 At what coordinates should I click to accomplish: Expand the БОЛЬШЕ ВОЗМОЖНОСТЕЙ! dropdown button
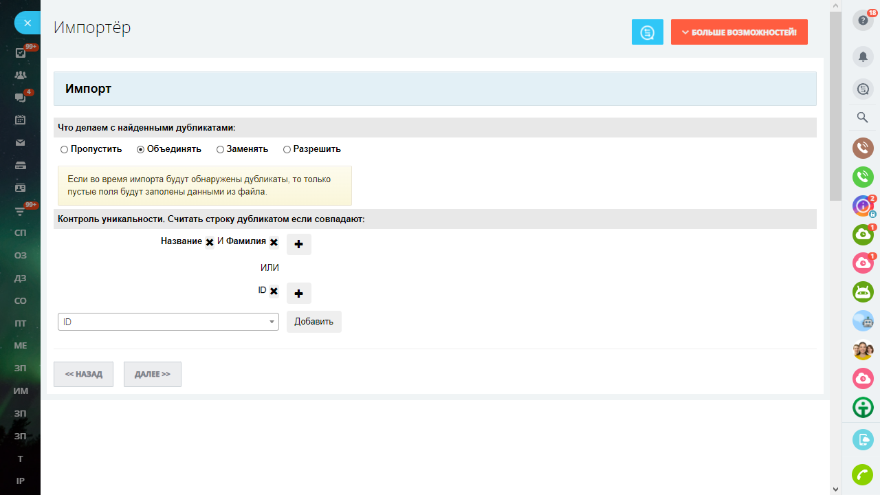coord(739,32)
